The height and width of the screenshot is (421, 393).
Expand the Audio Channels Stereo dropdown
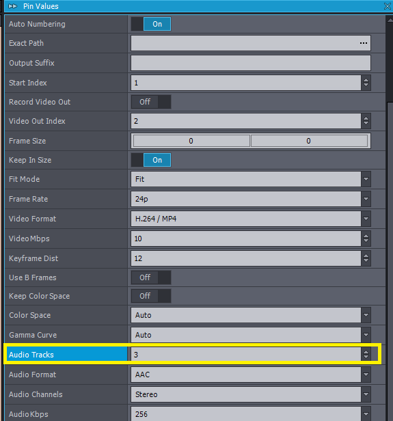[251, 394]
